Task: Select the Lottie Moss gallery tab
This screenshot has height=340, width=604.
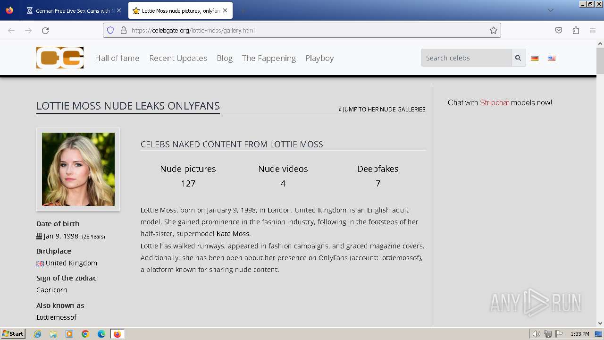Action: (179, 10)
